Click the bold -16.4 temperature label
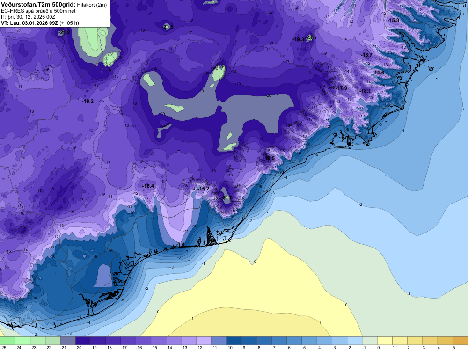468x350 pixels. 148,186
